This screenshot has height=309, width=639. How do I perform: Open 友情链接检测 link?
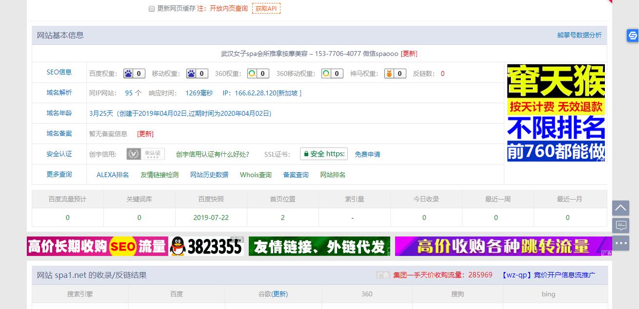(160, 175)
